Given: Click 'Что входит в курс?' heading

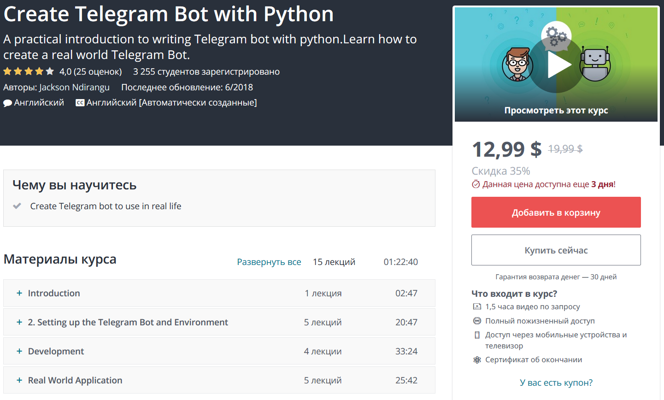Looking at the screenshot, I should point(514,294).
